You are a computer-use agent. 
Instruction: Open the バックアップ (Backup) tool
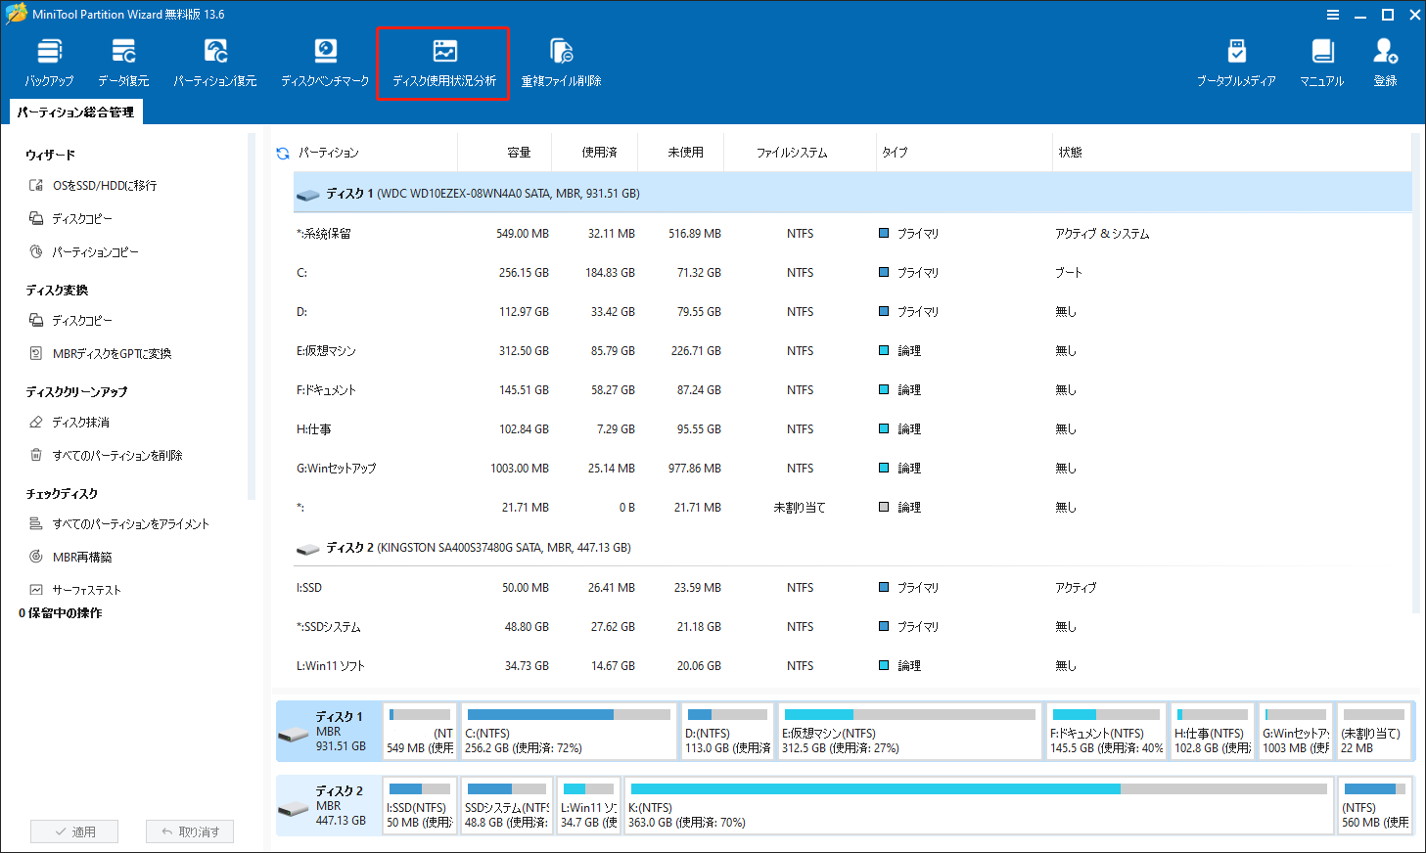49,63
